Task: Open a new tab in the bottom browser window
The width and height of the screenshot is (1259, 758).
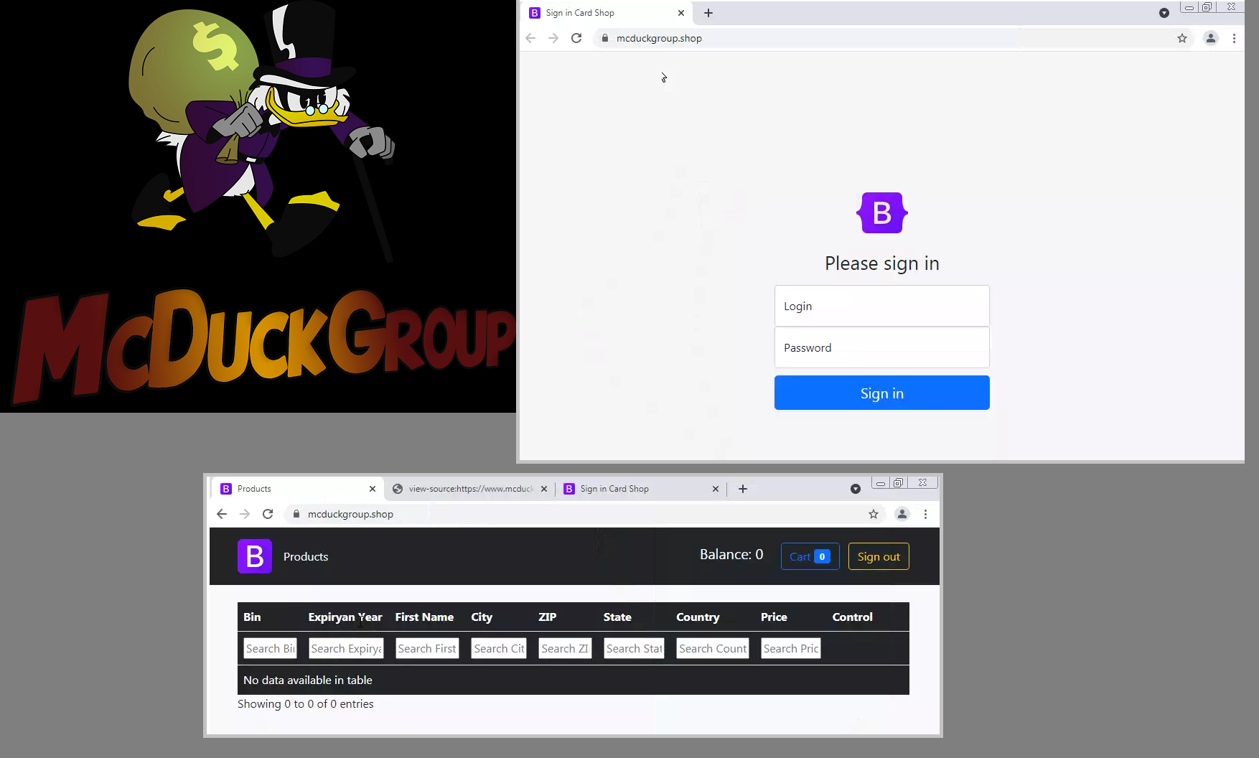Action: (x=743, y=489)
